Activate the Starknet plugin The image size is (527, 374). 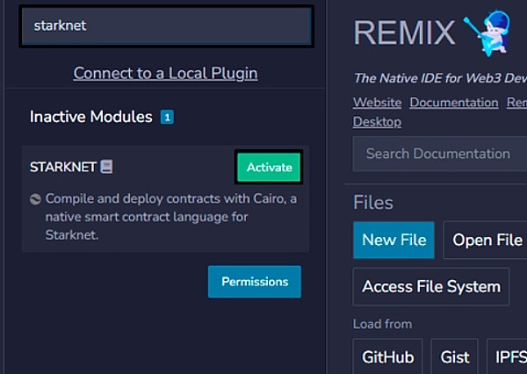(269, 167)
